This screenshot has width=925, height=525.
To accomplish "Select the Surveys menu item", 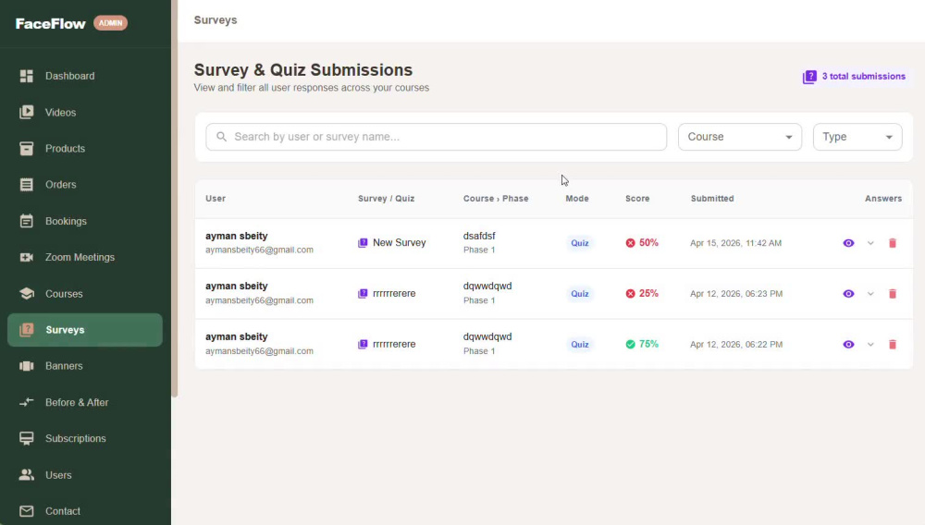I will [x=85, y=330].
